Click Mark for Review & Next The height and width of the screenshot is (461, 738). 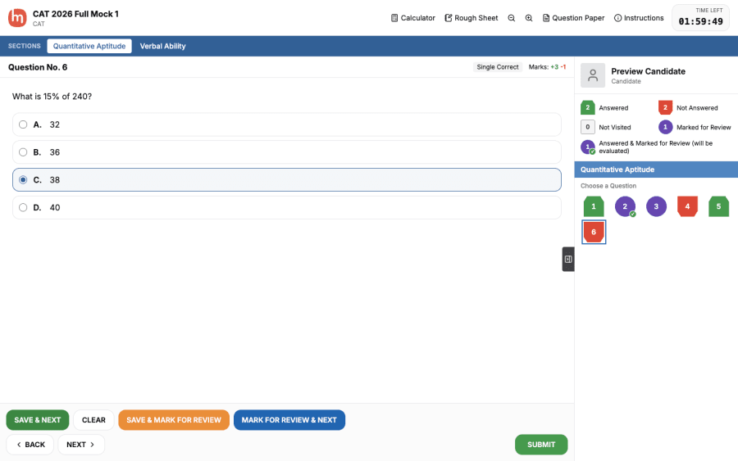pos(289,420)
